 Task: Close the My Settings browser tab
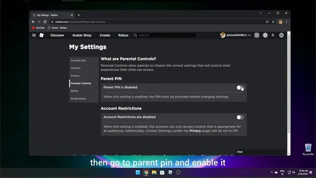72,15
